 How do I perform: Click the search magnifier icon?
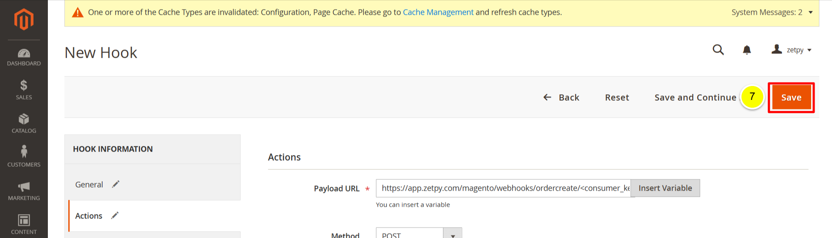point(718,50)
